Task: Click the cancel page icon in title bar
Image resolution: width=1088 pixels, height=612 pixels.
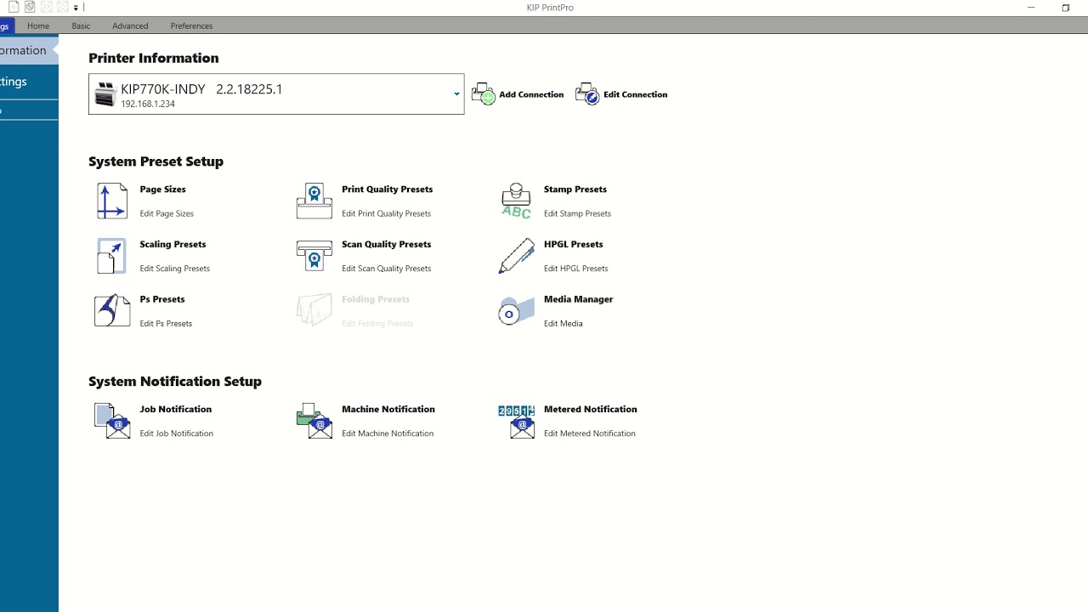Action: point(30,7)
